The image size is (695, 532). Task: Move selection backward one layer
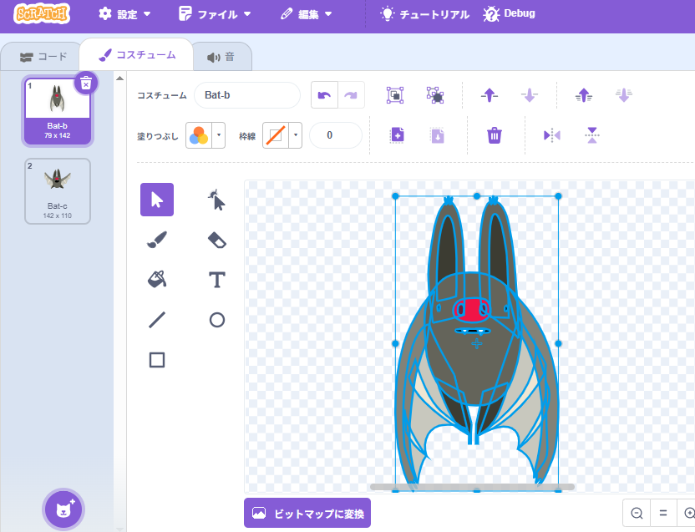click(530, 95)
